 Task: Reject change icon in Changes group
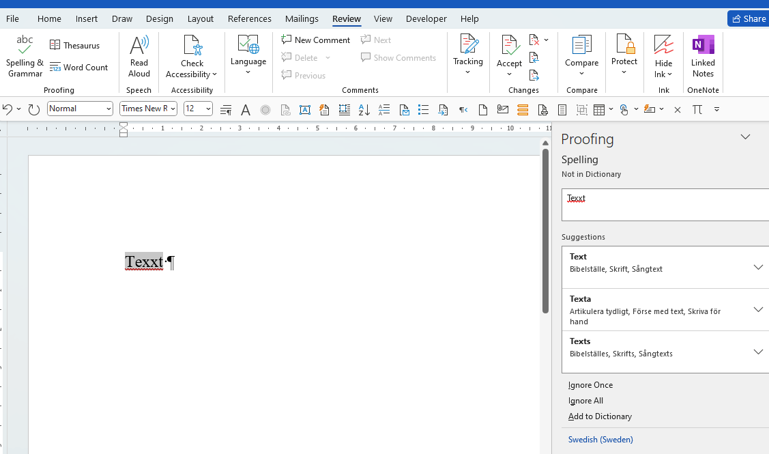[534, 40]
